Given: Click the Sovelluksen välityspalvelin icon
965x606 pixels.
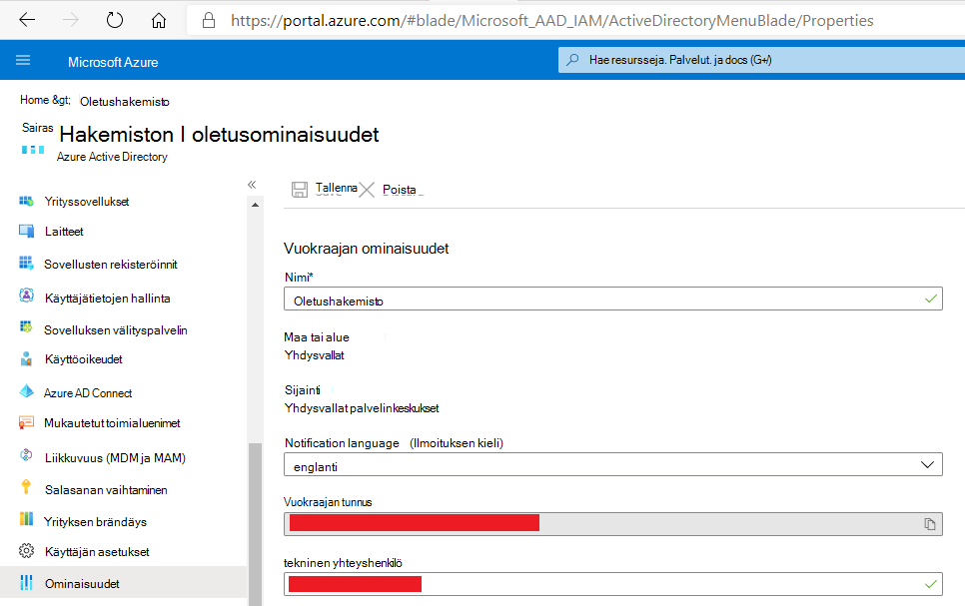Looking at the screenshot, I should (26, 326).
